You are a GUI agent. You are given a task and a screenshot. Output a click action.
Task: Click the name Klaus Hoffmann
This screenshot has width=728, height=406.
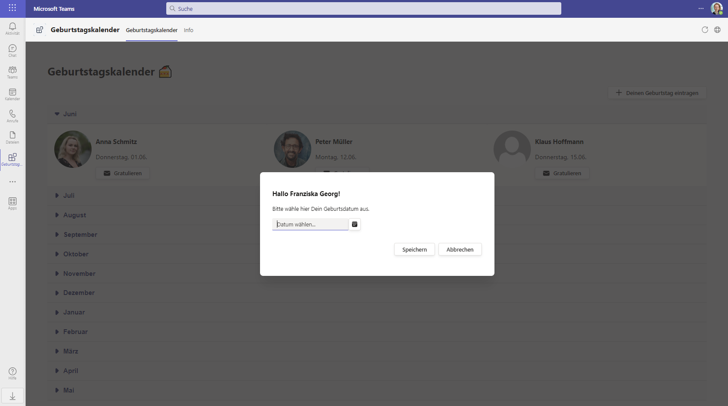[559, 142]
